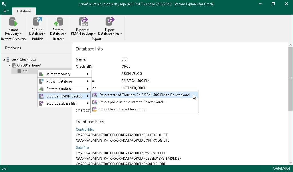Screen dimensions: 293x172
Task: Click the Veeam Explorer app icon in title bar
Action: pyautogui.click(x=4, y=4)
